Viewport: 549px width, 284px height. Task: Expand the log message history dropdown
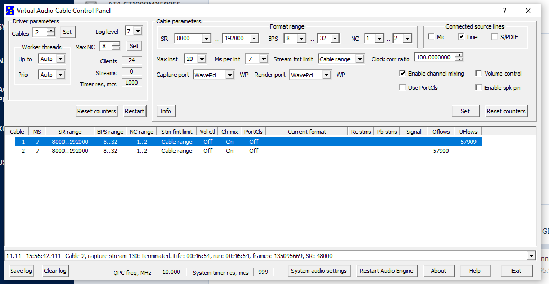tap(531, 256)
